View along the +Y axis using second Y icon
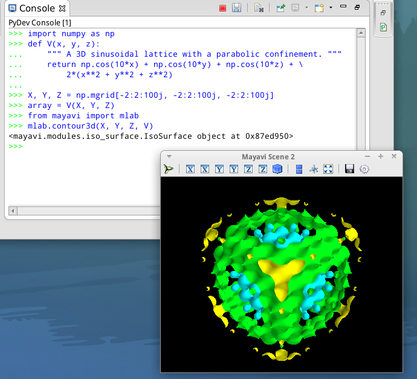This screenshot has width=417, height=379. (x=234, y=169)
